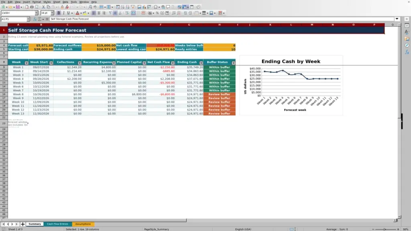Image resolution: width=411 pixels, height=231 pixels.
Task: Click the formula input line field
Action: [222, 19]
